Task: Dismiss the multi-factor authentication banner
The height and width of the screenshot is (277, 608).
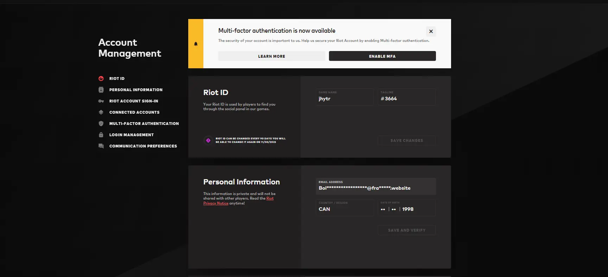Action: click(x=431, y=31)
